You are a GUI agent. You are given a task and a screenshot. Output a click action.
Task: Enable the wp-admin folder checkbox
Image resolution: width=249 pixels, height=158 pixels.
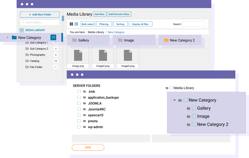[x=79, y=127]
